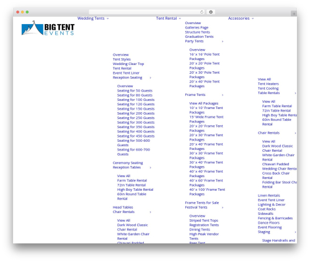Click the browser extension icon beside address bar
This screenshot has height=262, width=310.
(211, 12)
